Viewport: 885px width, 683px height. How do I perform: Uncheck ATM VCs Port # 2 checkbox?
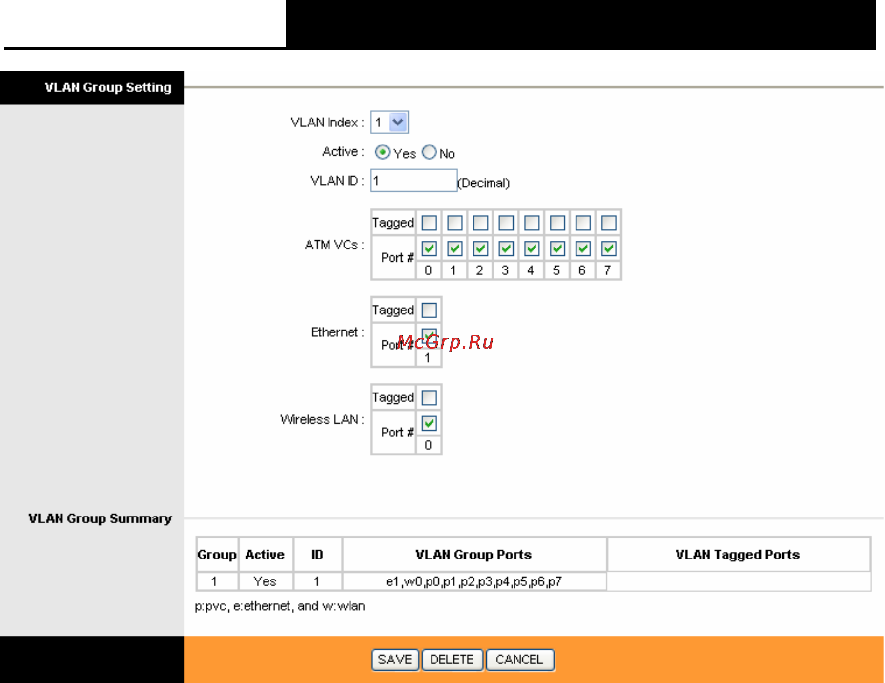[x=480, y=248]
